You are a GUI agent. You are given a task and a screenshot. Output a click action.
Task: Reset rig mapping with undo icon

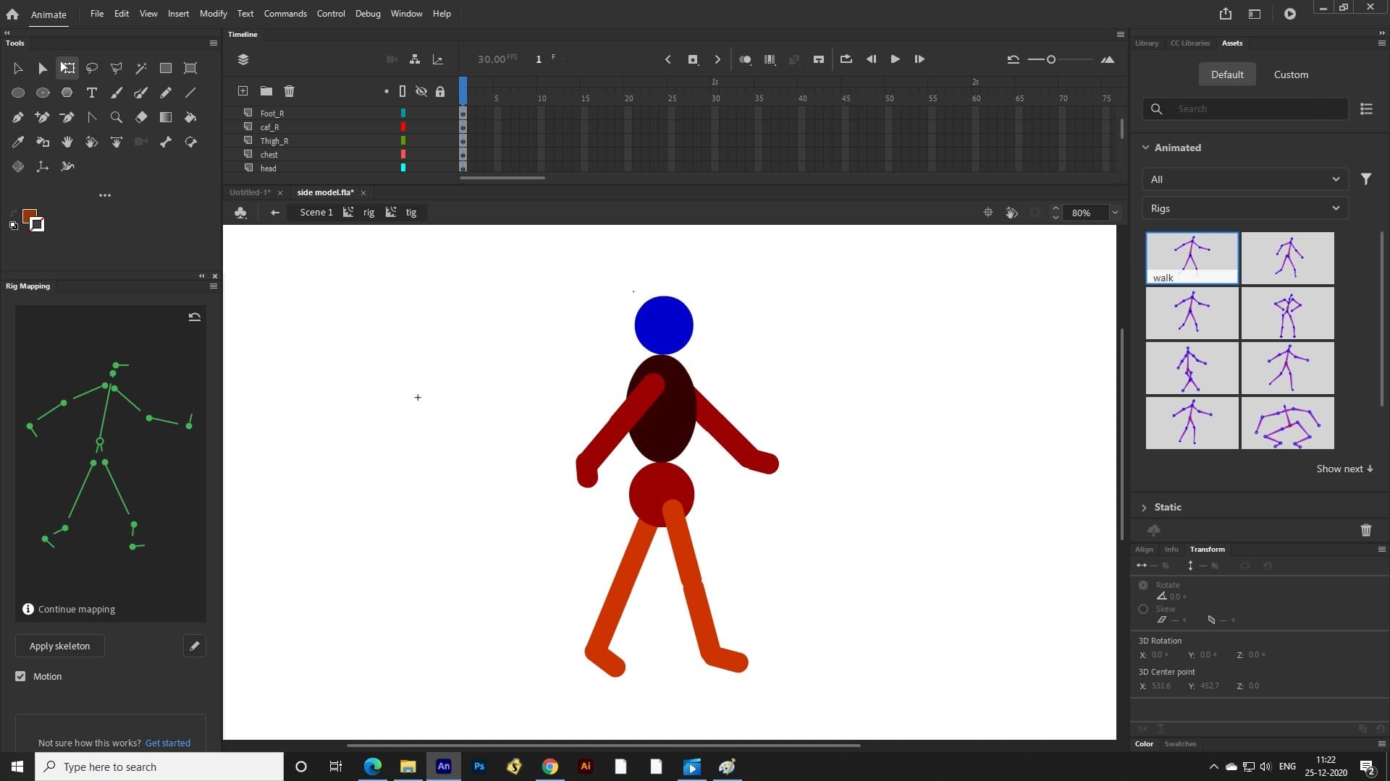(195, 317)
